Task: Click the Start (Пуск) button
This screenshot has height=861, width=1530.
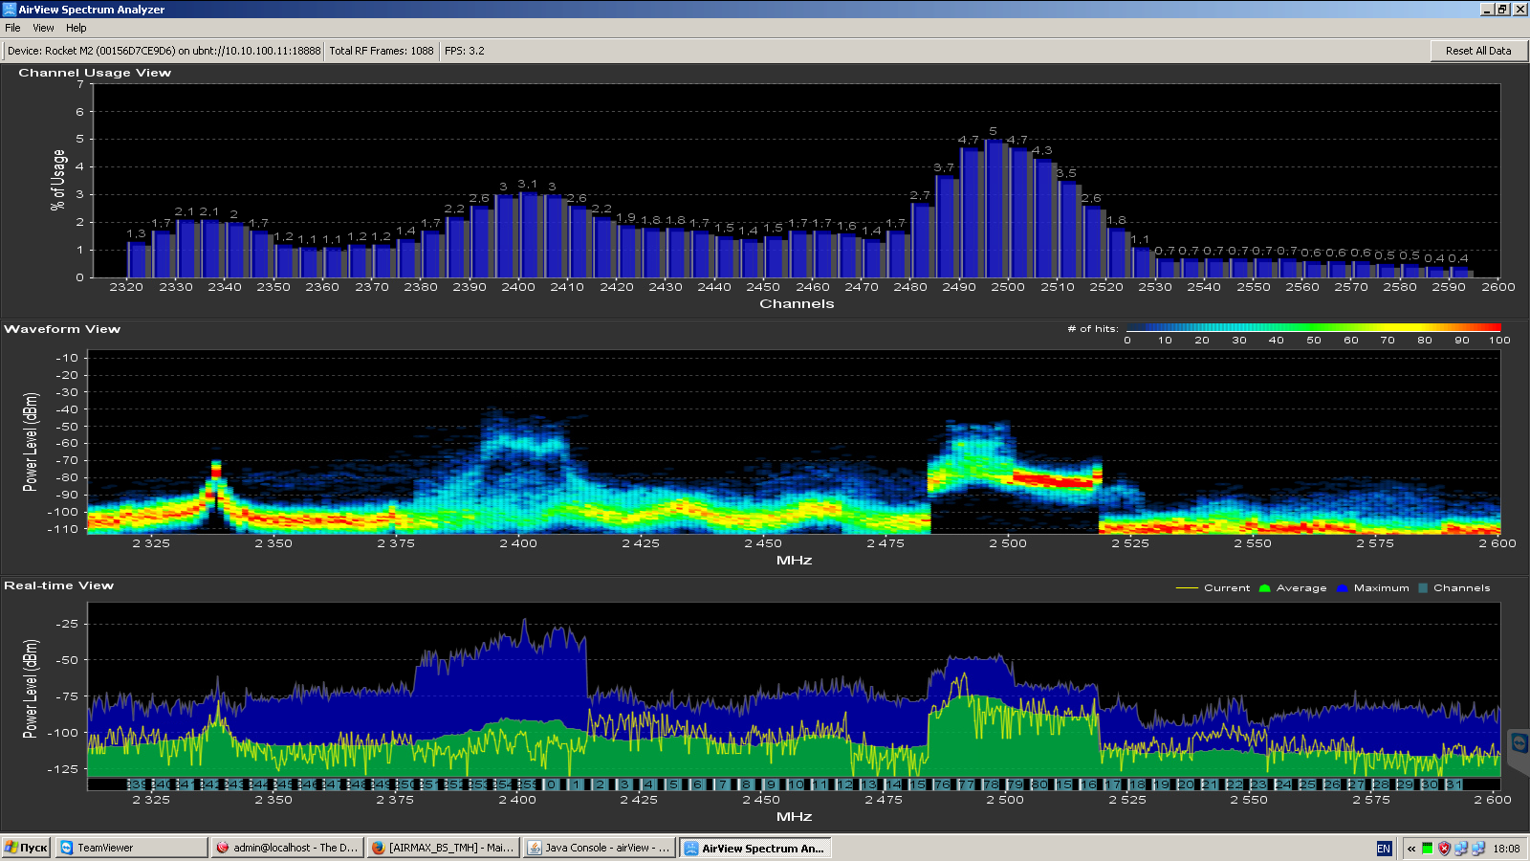Action: click(26, 848)
